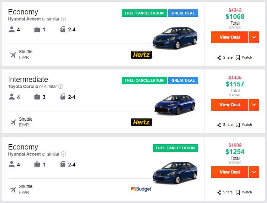Expand dropdown arrow next to $1254 View Deal
Screen dimensions: 267x203
pyautogui.click(x=254, y=172)
